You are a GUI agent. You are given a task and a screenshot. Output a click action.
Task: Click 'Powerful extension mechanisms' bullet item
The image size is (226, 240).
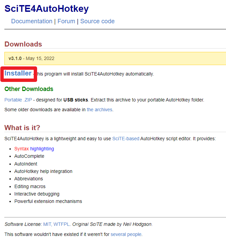click(x=48, y=201)
